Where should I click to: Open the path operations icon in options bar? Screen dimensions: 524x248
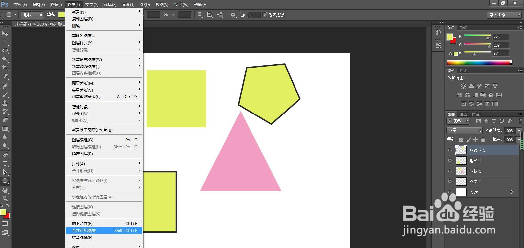(x=200, y=15)
